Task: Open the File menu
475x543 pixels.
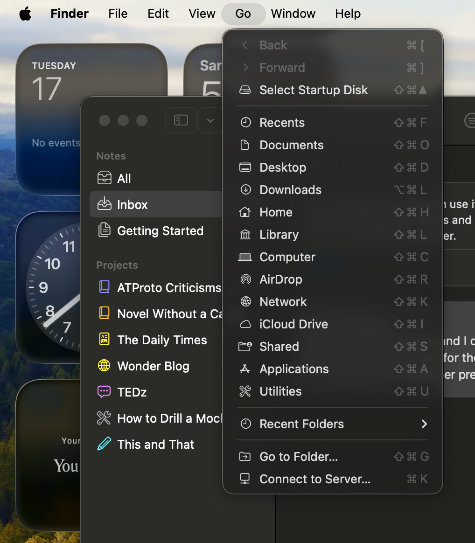Action: point(118,14)
